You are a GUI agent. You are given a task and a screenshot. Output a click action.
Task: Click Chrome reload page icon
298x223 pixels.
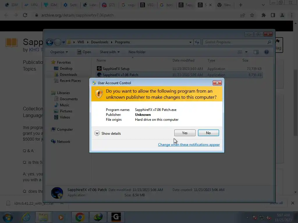25,15
